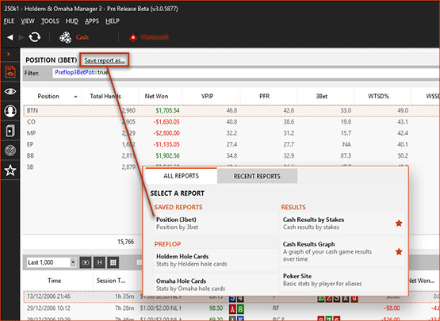Select the EP position row

[231, 144]
